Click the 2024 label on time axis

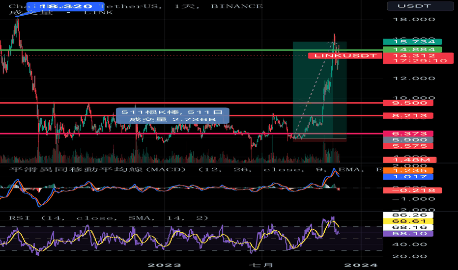click(361, 265)
